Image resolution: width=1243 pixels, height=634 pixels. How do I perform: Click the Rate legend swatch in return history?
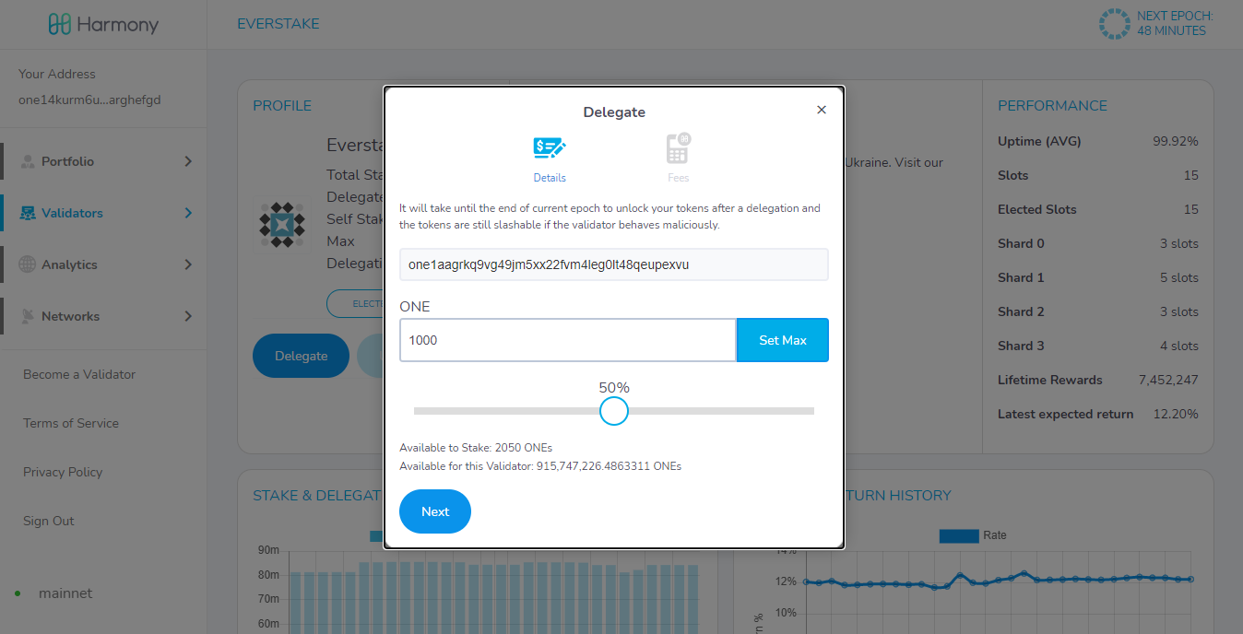[x=958, y=535]
